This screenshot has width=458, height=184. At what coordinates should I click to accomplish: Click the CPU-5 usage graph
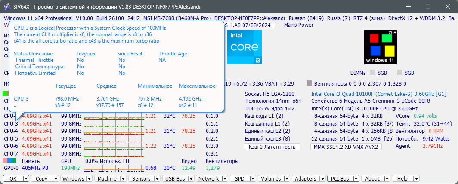[114, 138]
